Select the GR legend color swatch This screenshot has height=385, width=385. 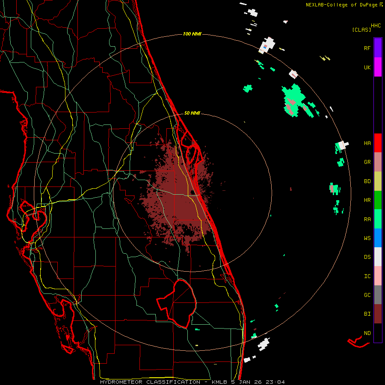[x=378, y=162]
